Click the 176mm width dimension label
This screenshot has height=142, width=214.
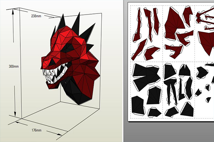pos(36,130)
